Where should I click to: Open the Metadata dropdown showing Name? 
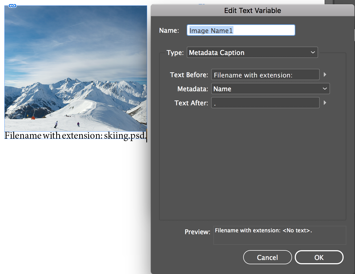click(x=270, y=89)
